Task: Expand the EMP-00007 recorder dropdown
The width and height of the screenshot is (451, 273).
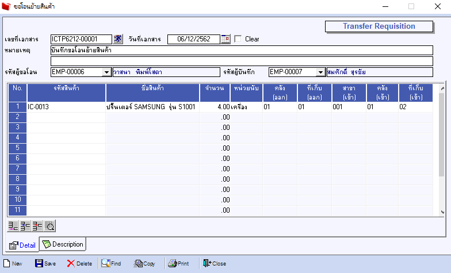Action: coord(321,72)
